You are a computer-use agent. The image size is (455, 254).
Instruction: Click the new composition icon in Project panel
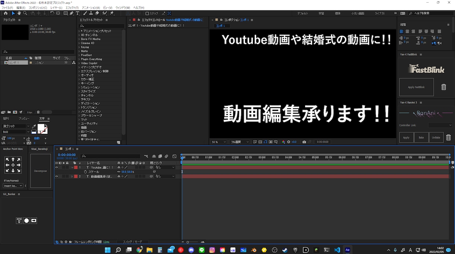[x=15, y=112]
